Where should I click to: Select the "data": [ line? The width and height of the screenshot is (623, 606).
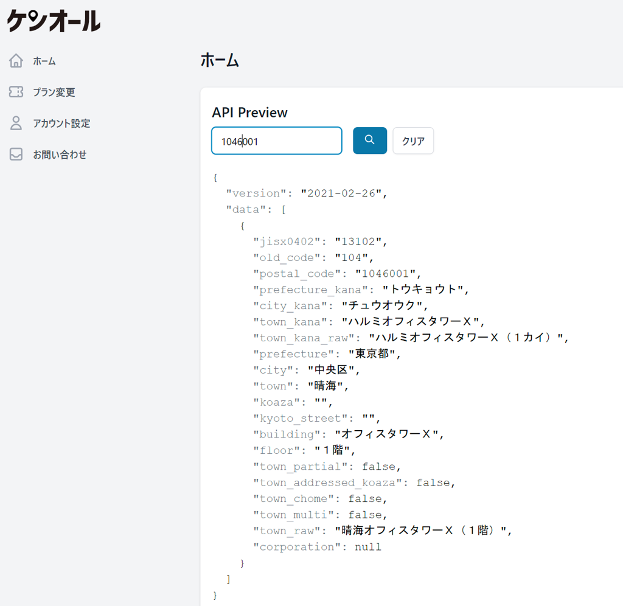point(256,209)
